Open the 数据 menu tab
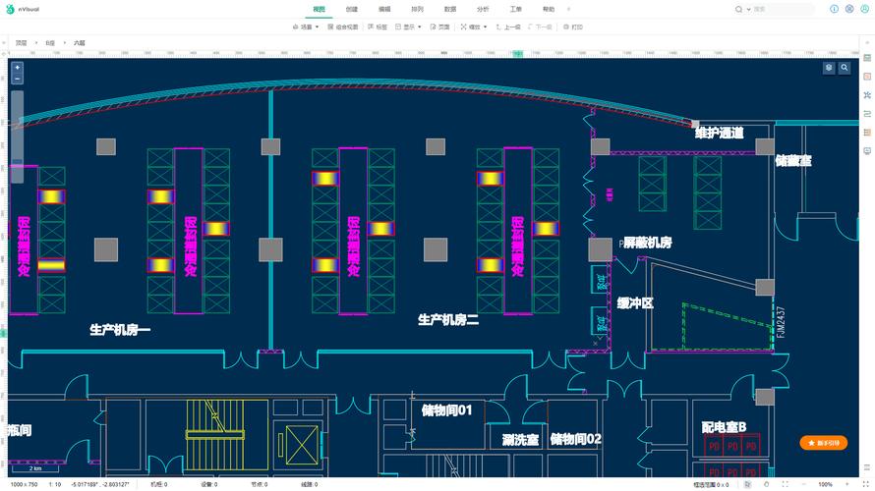Image resolution: width=875 pixels, height=491 pixels. pos(450,10)
